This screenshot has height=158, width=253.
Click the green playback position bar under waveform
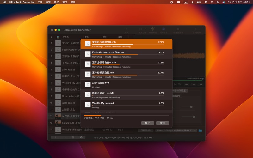188,80
